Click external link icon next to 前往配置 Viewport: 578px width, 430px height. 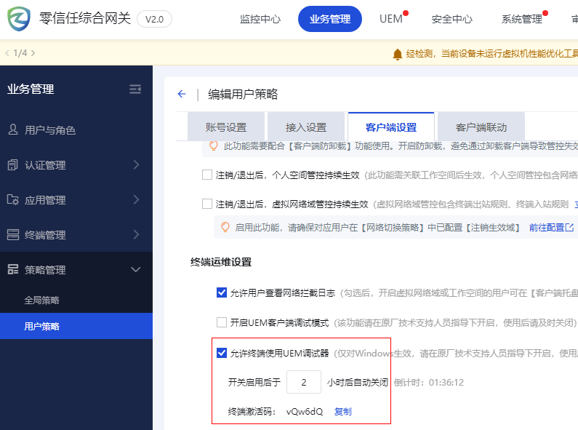pos(569,228)
